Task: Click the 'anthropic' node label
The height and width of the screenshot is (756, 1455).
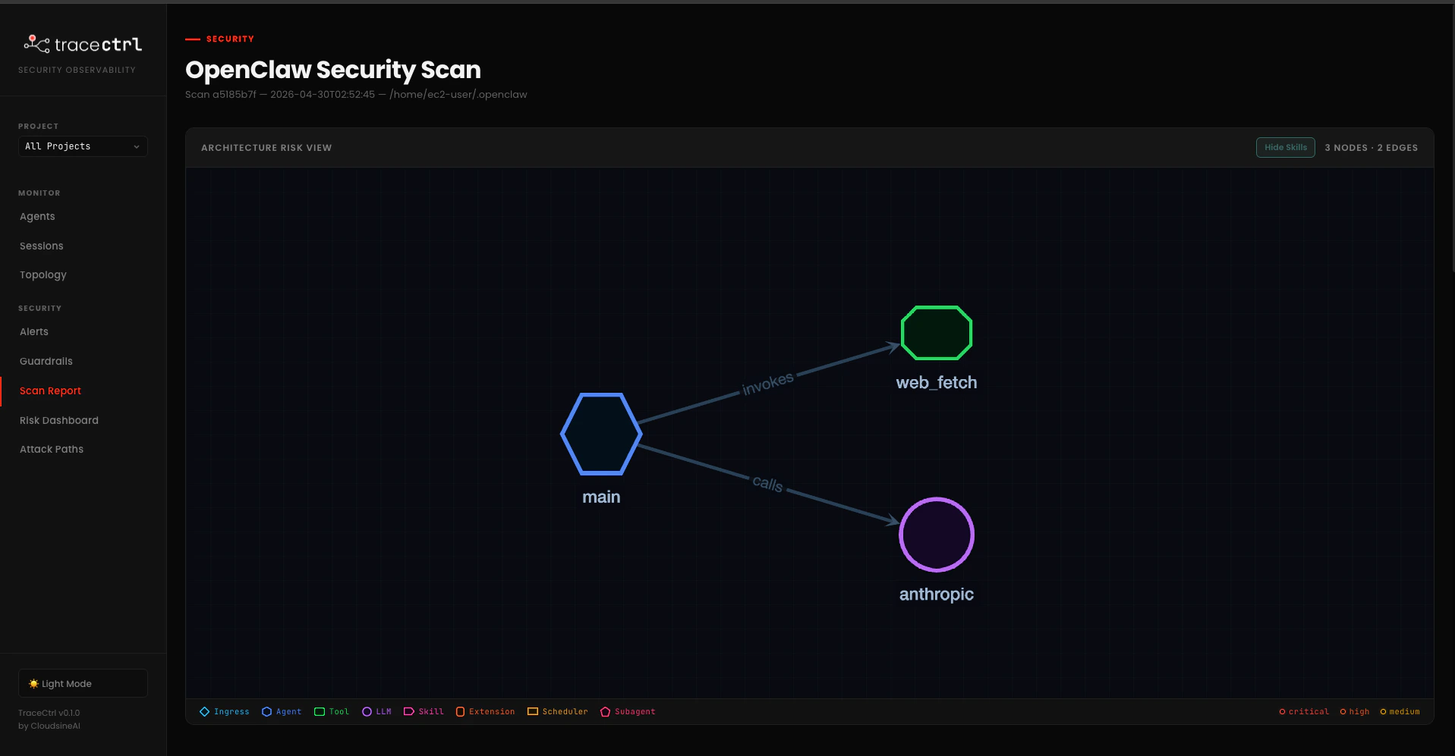Action: point(937,594)
